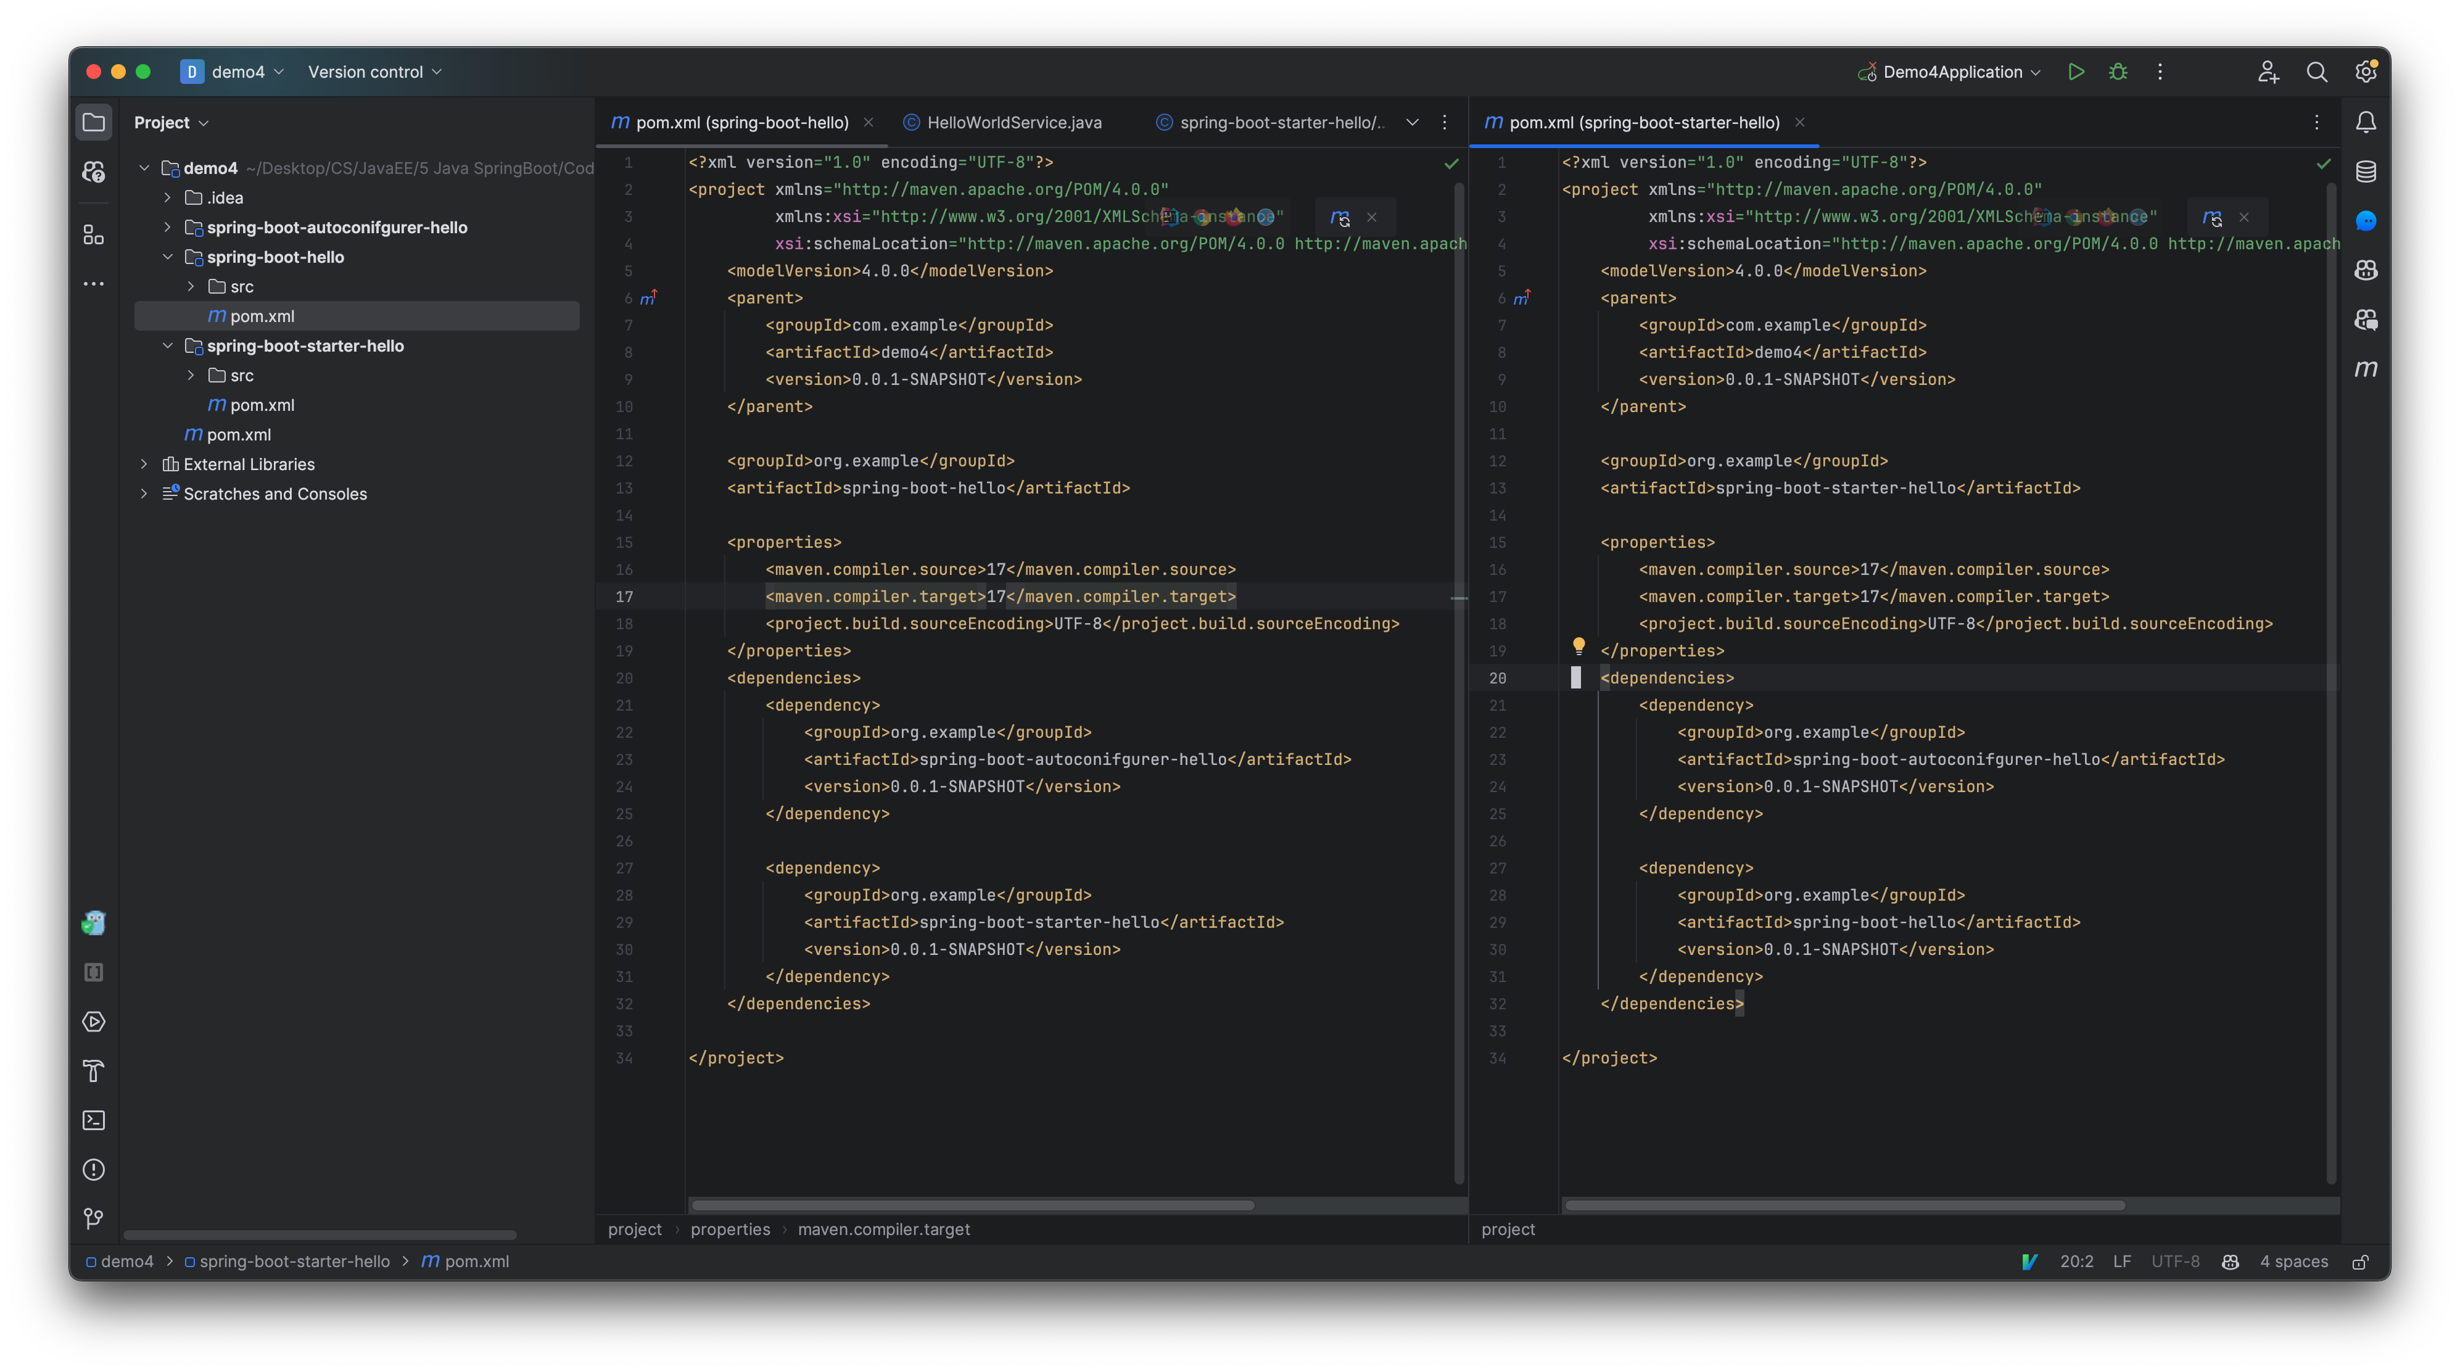Click left editor horizontal scrollbar
The height and width of the screenshot is (1372, 2460).
point(972,1205)
